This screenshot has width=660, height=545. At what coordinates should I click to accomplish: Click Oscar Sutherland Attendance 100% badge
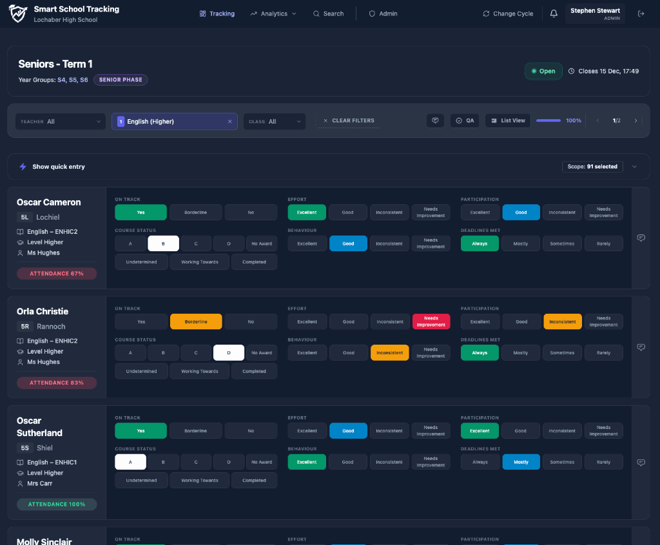57,504
